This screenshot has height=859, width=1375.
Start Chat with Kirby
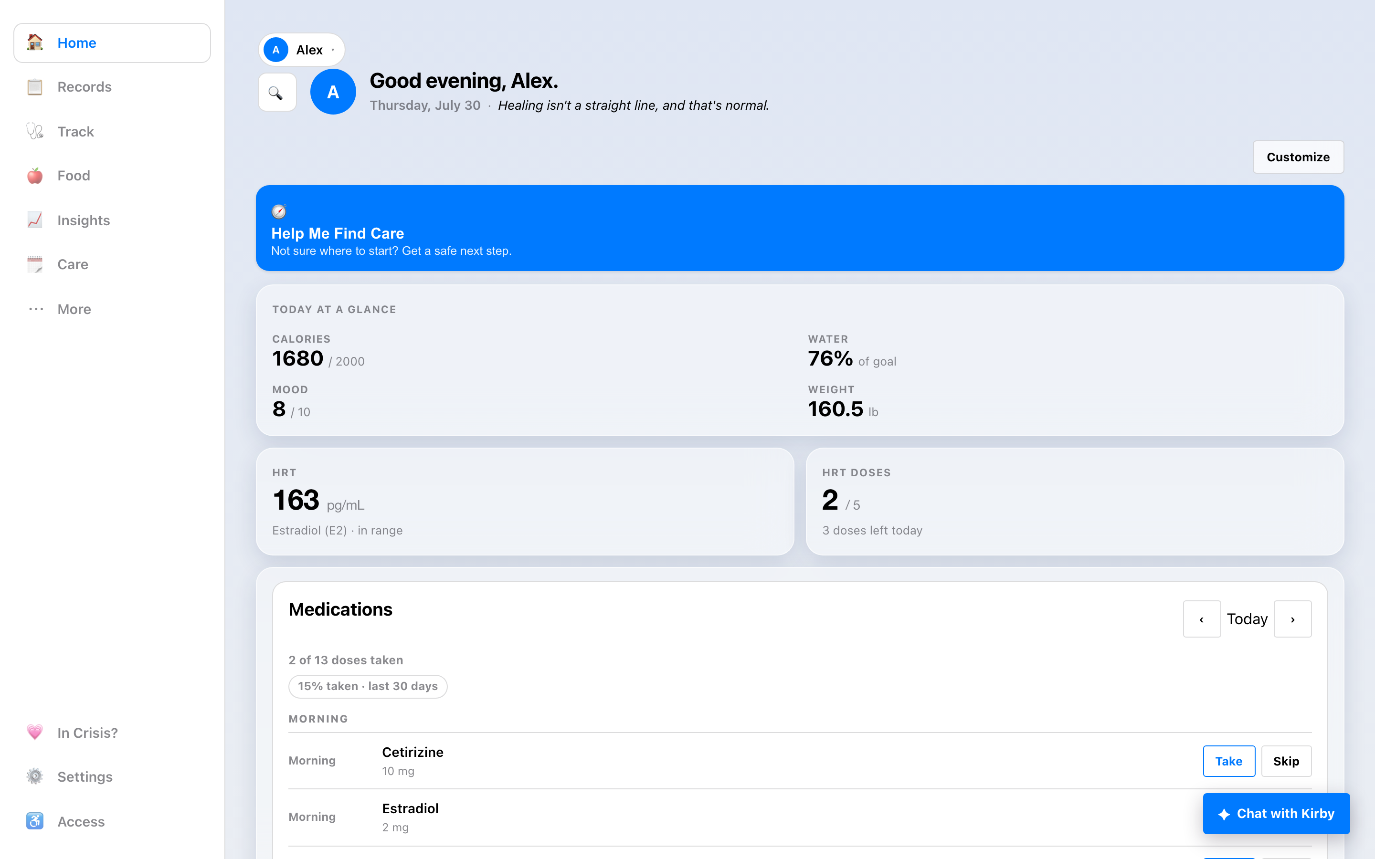(x=1276, y=814)
